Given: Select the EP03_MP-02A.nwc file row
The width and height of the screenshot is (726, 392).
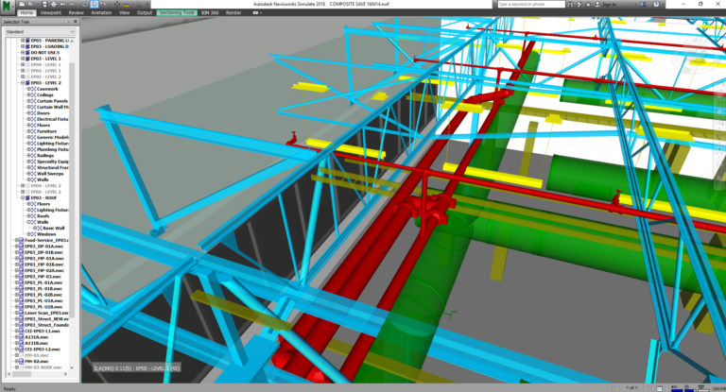Looking at the screenshot, I should pos(44,270).
